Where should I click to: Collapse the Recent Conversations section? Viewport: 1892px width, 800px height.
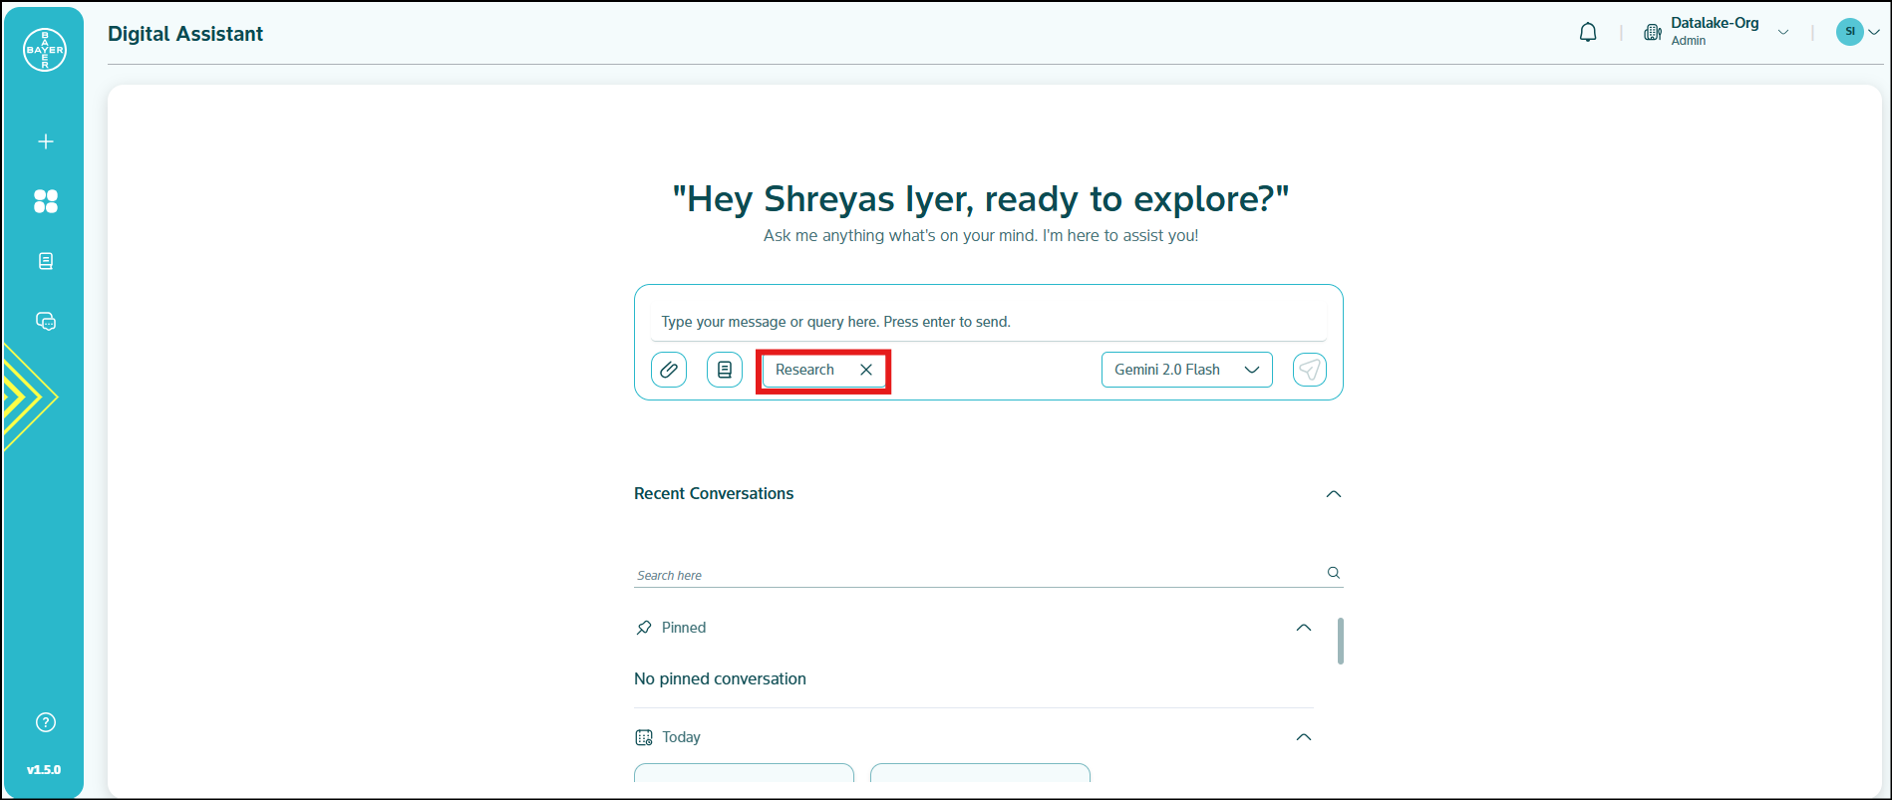tap(1334, 494)
